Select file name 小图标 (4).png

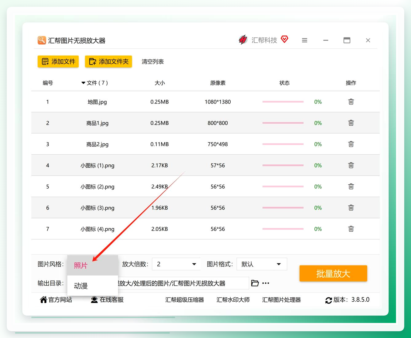[x=97, y=229]
